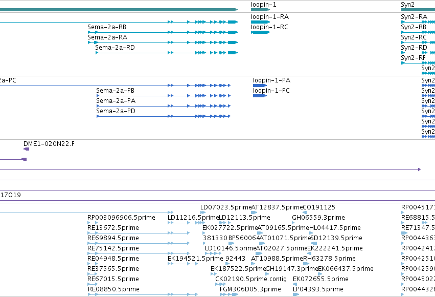Click the loopin-1 gene label

pyautogui.click(x=263, y=5)
